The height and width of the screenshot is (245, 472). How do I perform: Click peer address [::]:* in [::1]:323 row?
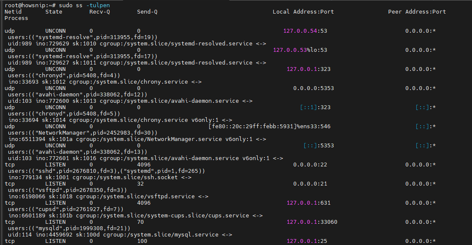(426, 107)
